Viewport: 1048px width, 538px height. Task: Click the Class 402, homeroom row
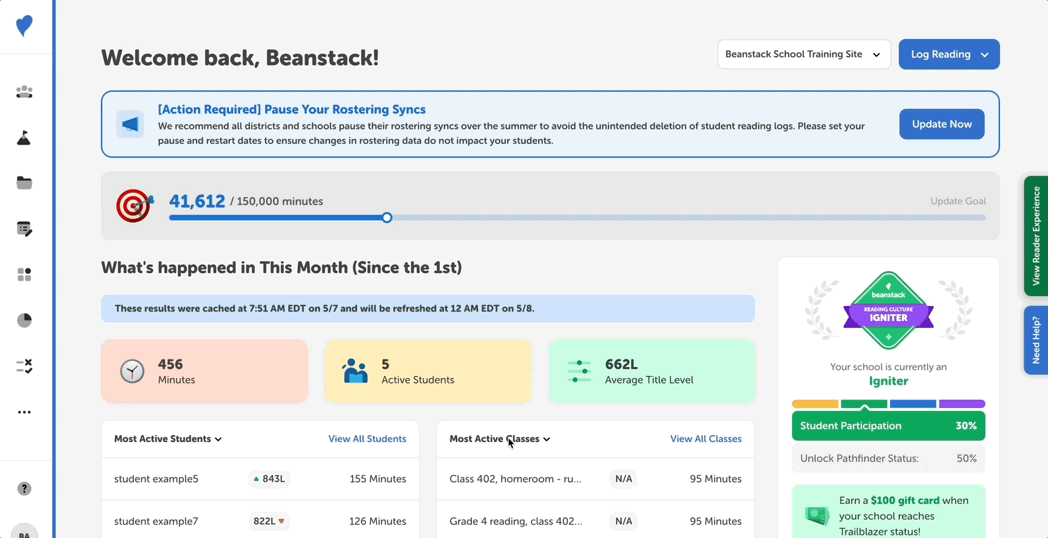click(x=596, y=479)
